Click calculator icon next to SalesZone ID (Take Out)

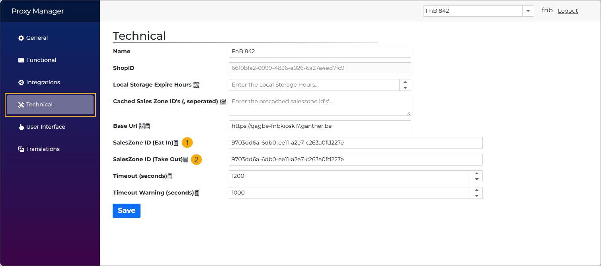tap(185, 160)
